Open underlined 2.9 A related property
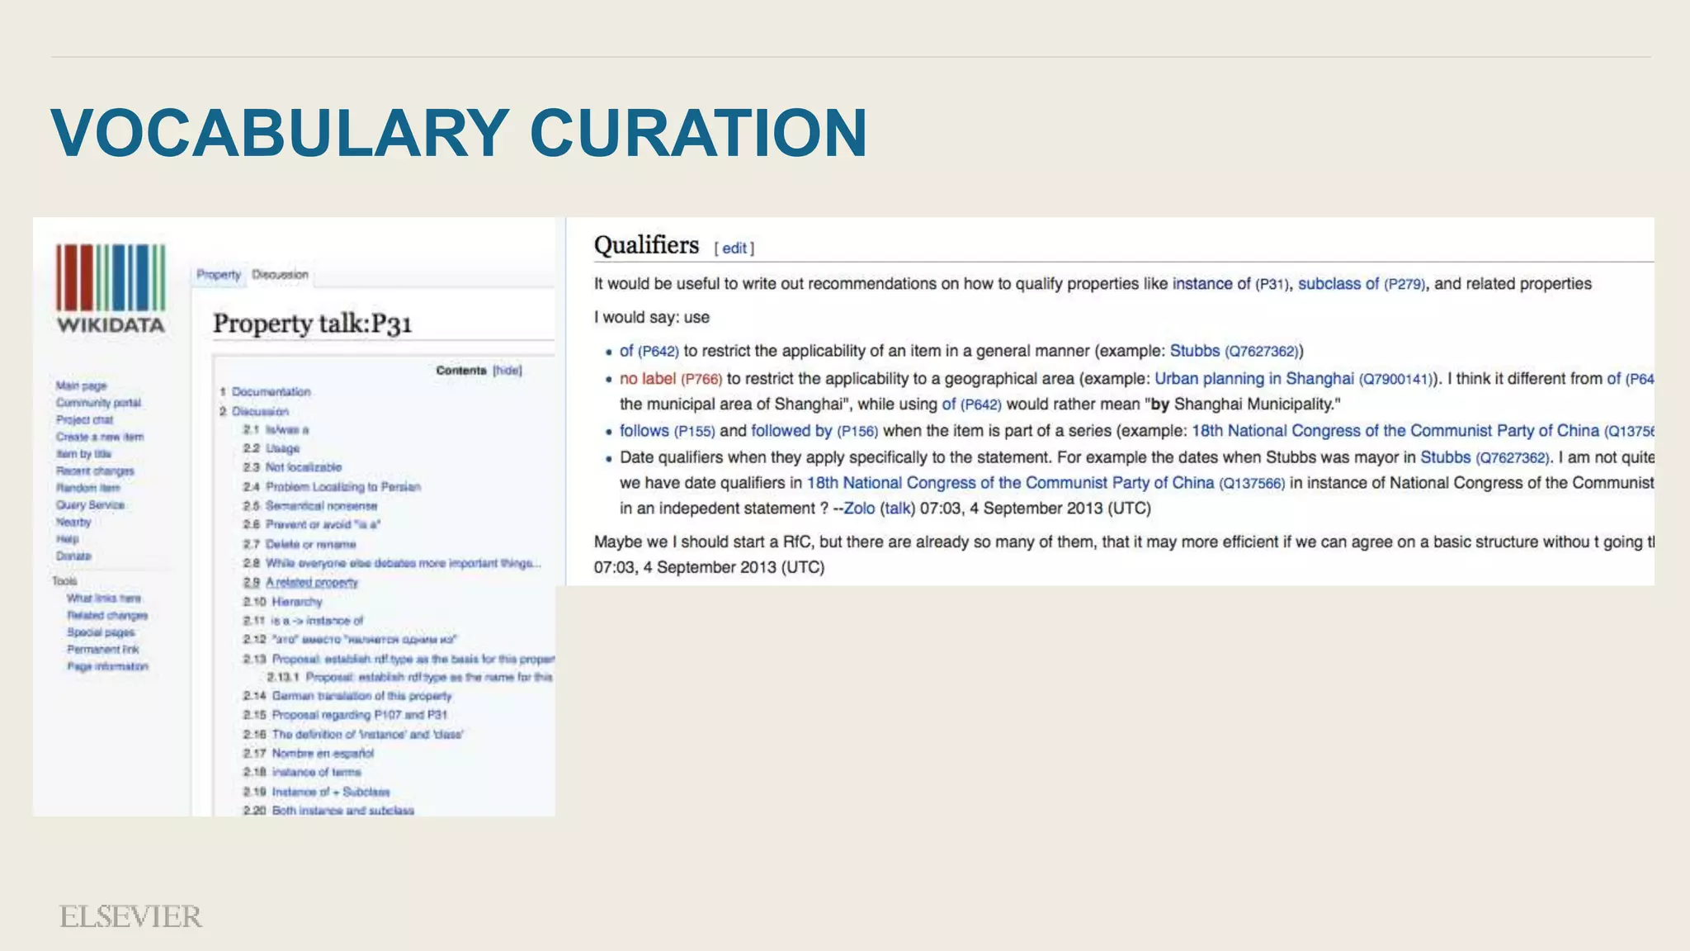The height and width of the screenshot is (951, 1690). 300,582
